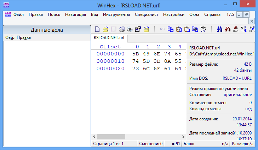Click the horizontal scrollbar right arrow
This screenshot has width=258, height=150.
(x=183, y=137)
